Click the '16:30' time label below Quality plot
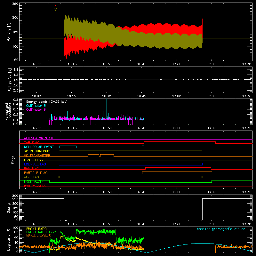 (107, 224)
